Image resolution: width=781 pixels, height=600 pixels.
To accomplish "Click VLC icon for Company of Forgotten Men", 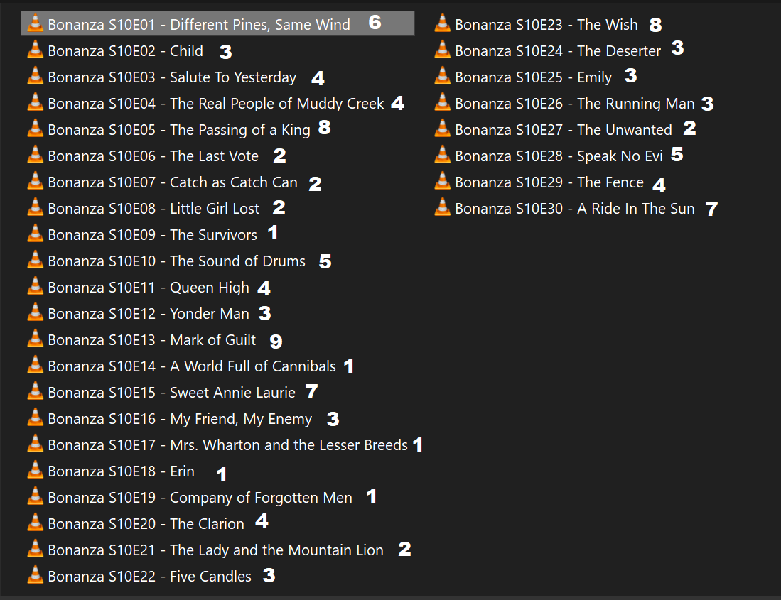I will tap(35, 496).
